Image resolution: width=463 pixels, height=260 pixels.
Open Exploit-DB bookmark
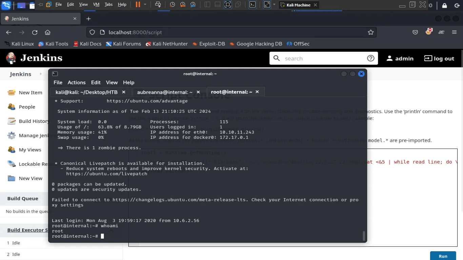coord(208,44)
